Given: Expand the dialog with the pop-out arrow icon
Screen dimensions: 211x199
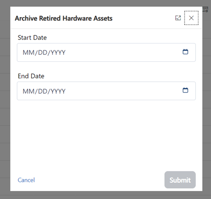Looking at the screenshot, I should [178, 18].
